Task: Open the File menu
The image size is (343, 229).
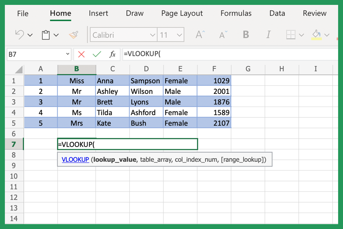Action: click(x=22, y=13)
